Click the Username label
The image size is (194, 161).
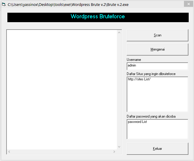[134, 60]
